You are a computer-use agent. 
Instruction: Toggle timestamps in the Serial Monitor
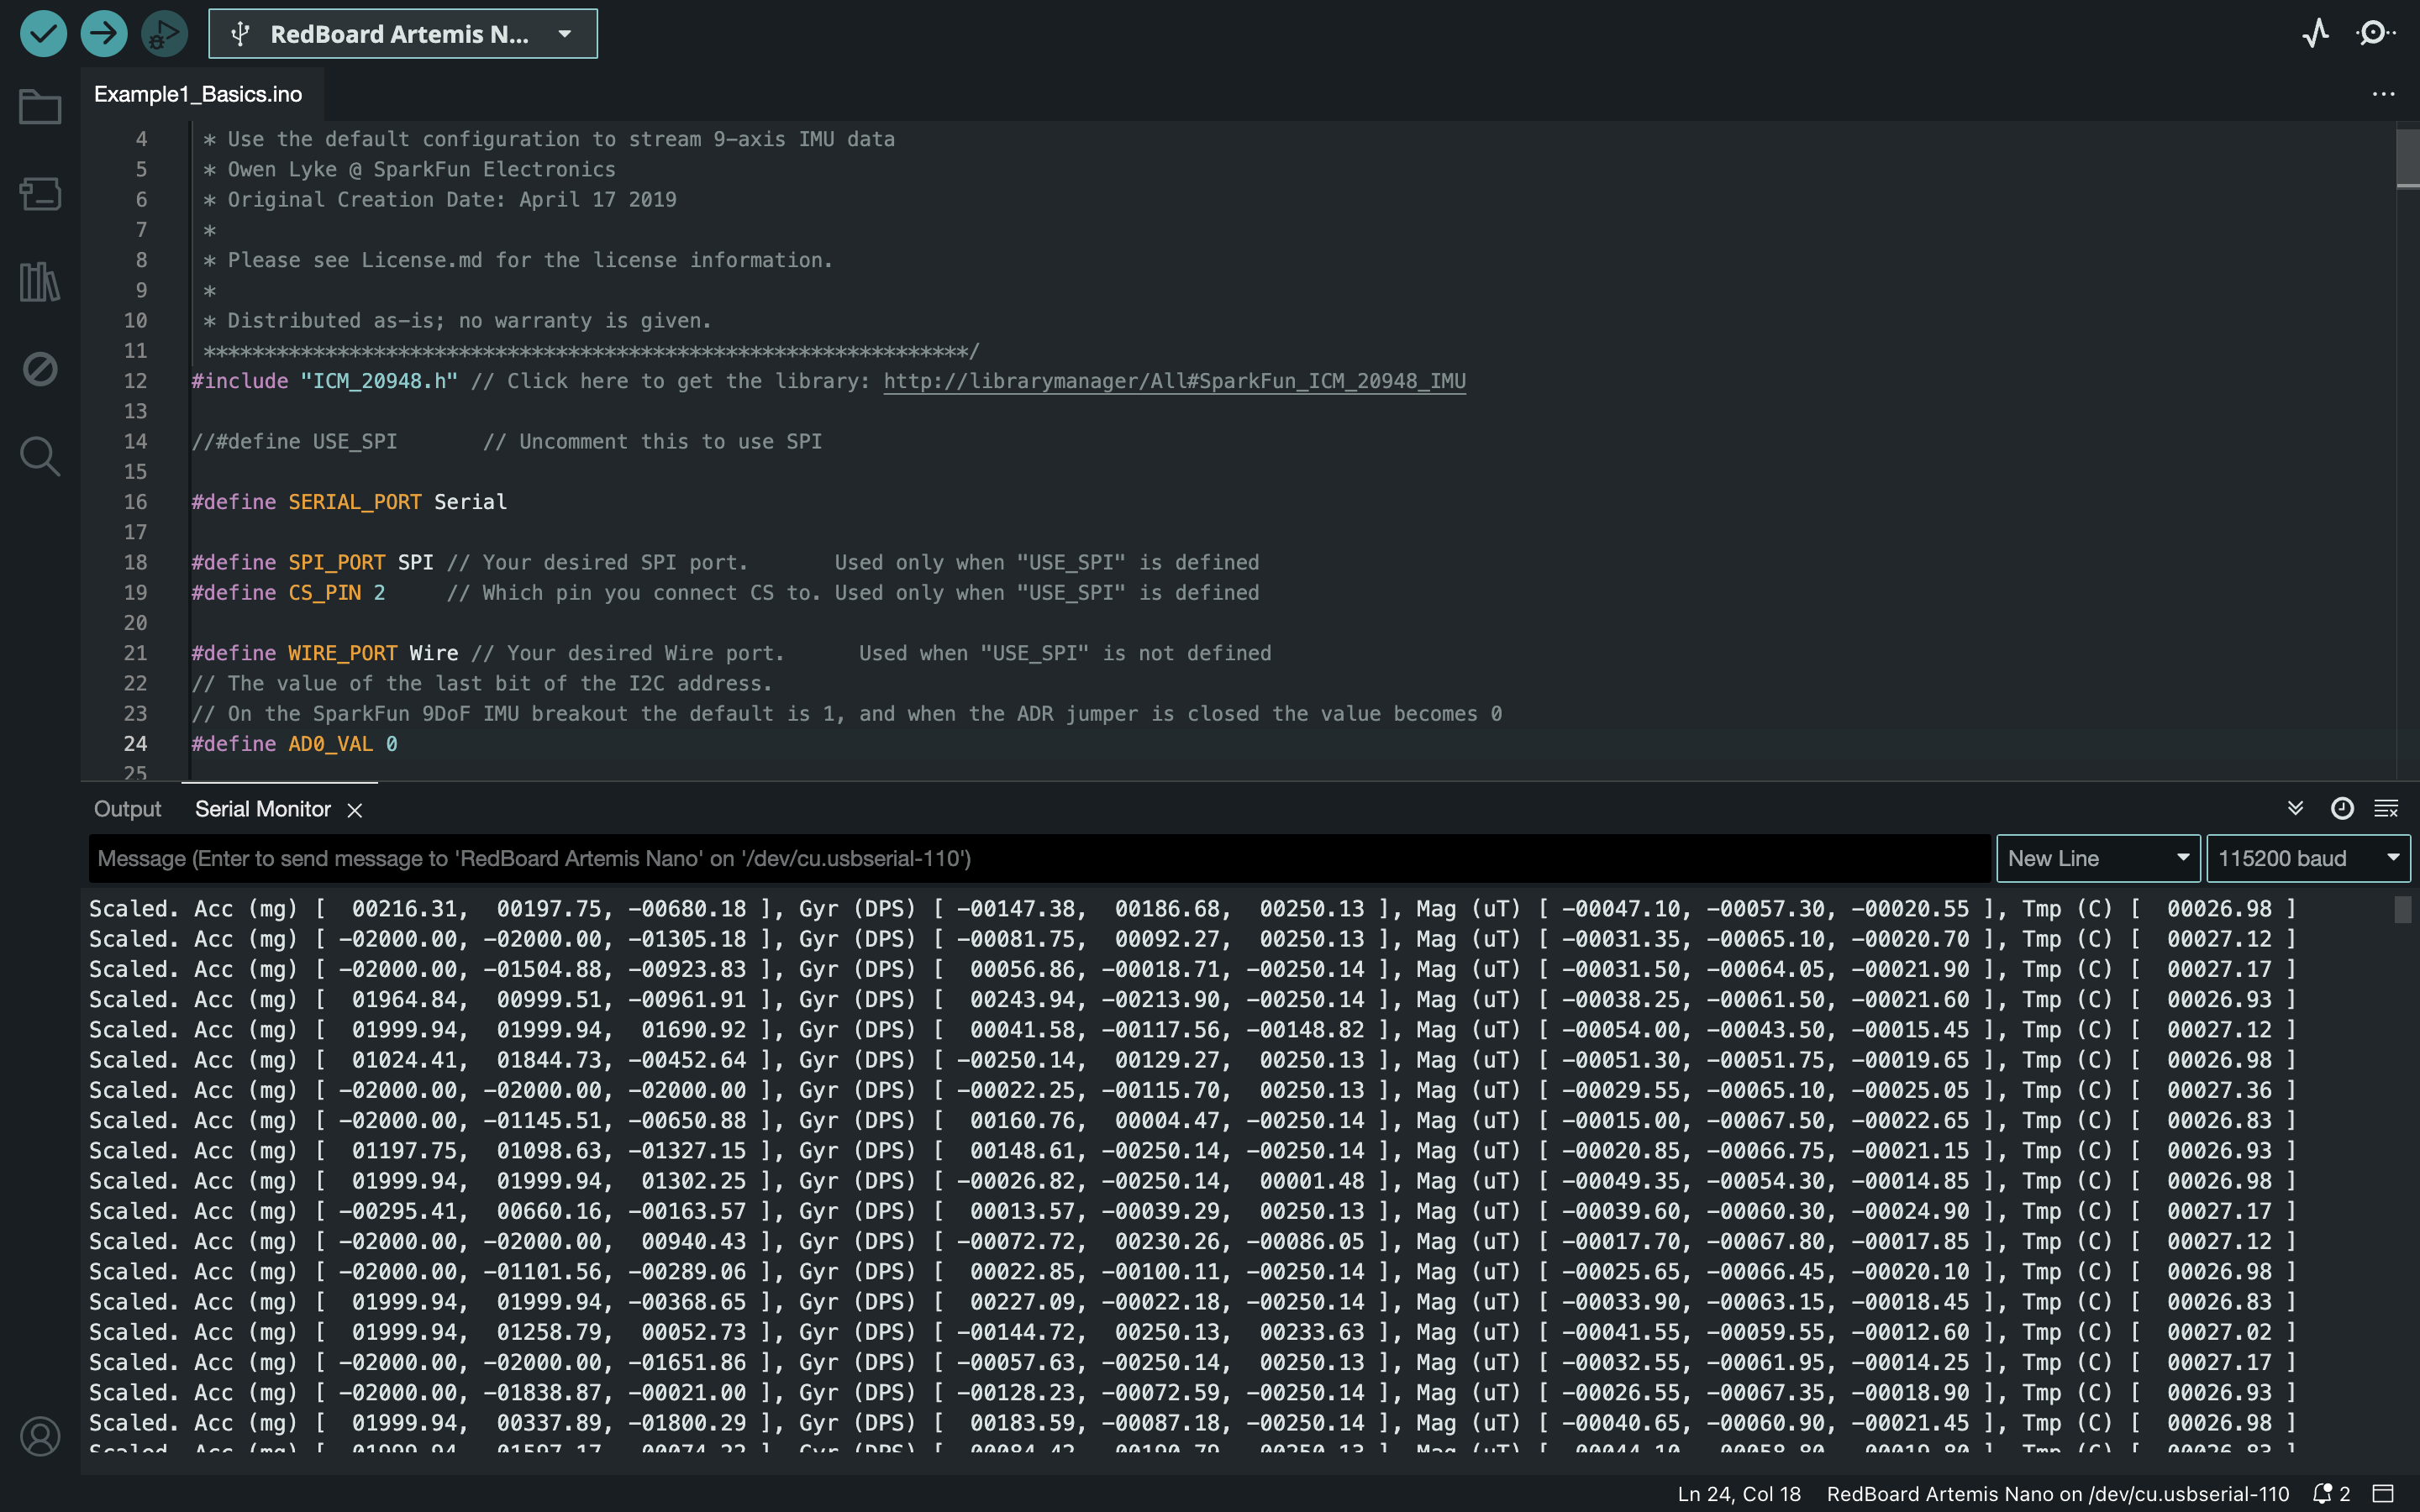click(x=2341, y=808)
